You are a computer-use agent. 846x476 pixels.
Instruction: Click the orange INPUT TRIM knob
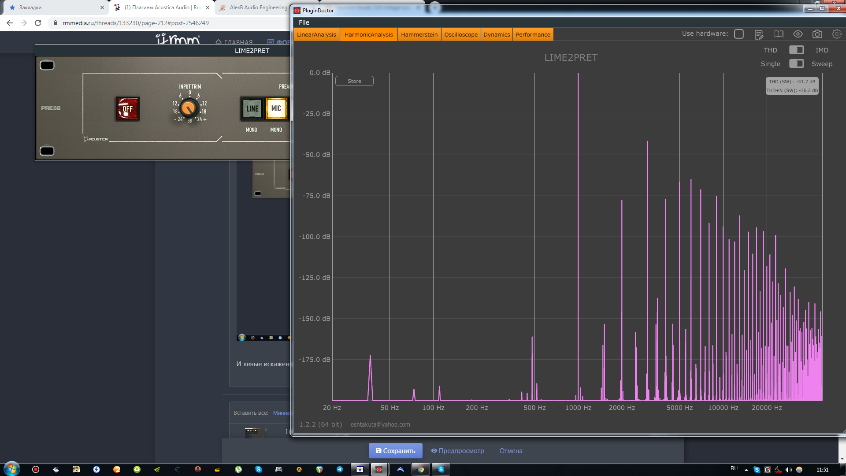point(189,108)
